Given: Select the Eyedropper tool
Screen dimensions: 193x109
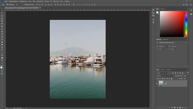Looking at the screenshot, I should [x=2, y=24].
